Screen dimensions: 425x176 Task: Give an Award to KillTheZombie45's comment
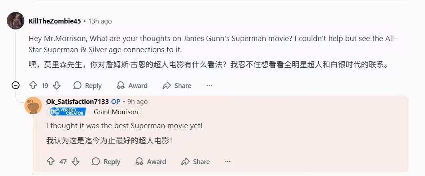click(x=132, y=86)
